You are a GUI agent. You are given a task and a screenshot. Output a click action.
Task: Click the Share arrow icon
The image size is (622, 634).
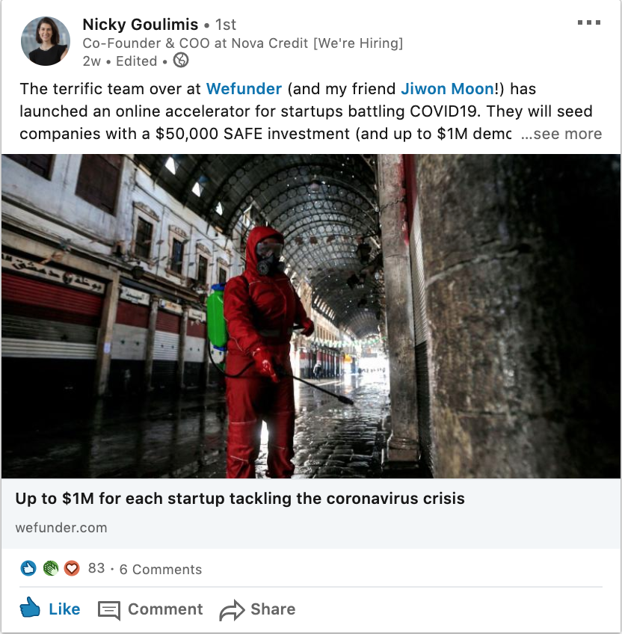tap(232, 610)
